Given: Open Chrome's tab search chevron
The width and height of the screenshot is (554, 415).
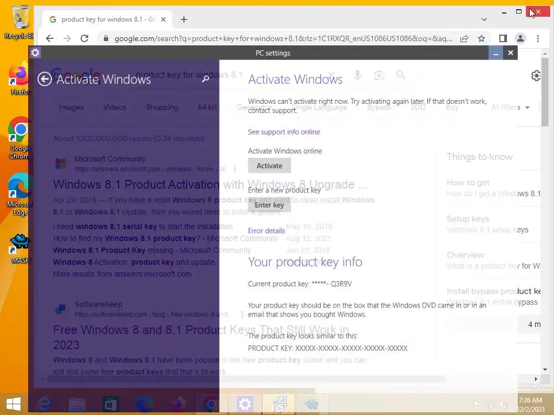Looking at the screenshot, I should pyautogui.click(x=484, y=19).
